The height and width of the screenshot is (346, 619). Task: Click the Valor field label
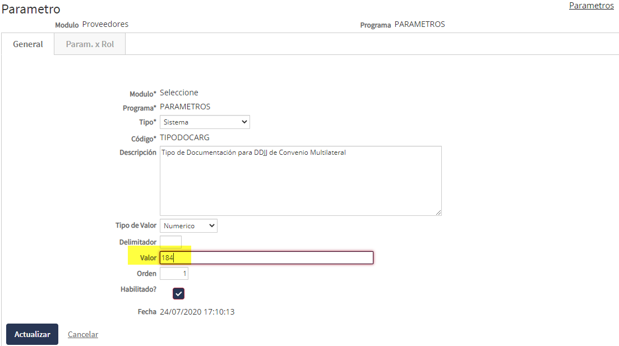148,257
